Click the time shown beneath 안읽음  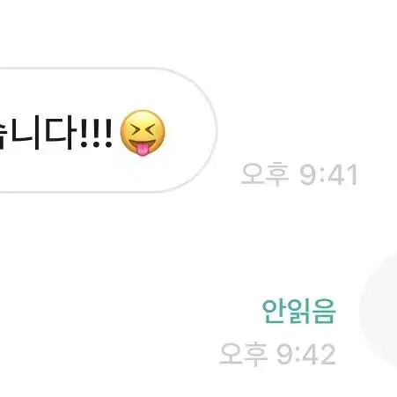(277, 354)
